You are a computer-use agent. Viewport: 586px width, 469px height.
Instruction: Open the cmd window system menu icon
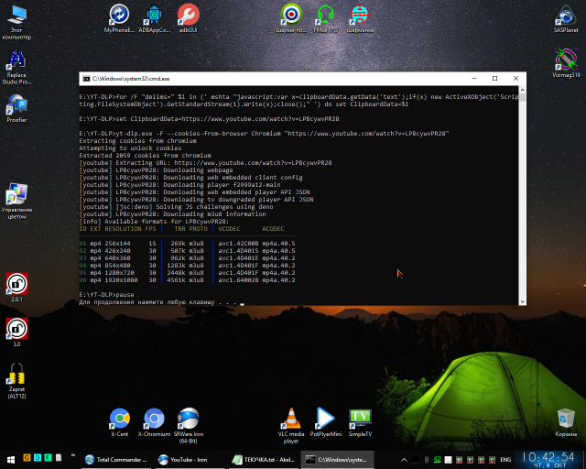(x=86, y=79)
